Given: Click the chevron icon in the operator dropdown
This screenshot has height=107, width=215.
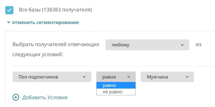Looking at the screenshot, I should 129,77.
